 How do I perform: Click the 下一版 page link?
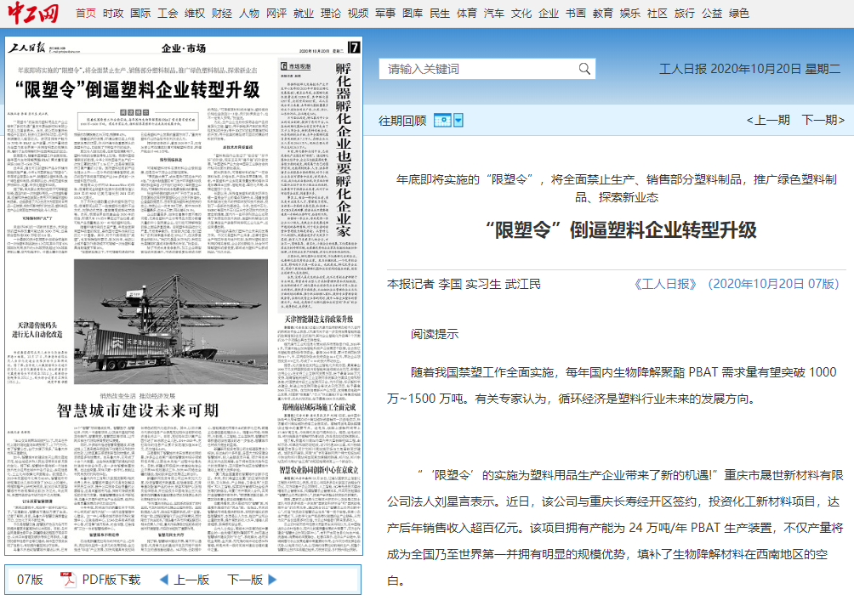(x=245, y=580)
